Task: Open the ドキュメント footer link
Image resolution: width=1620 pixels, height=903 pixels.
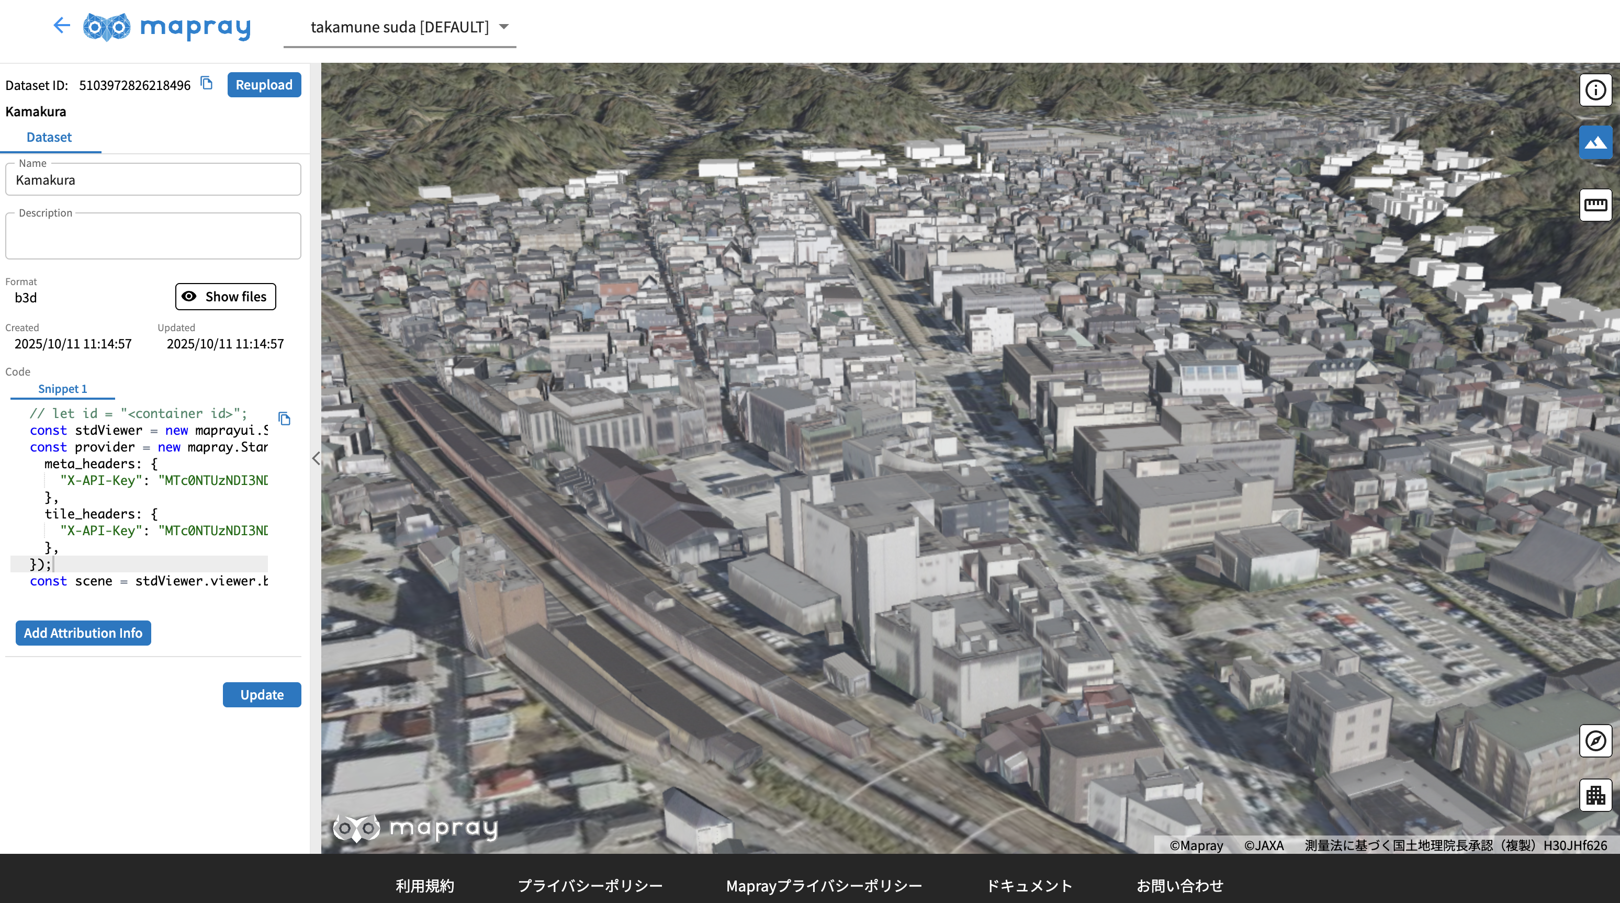Action: (1028, 885)
